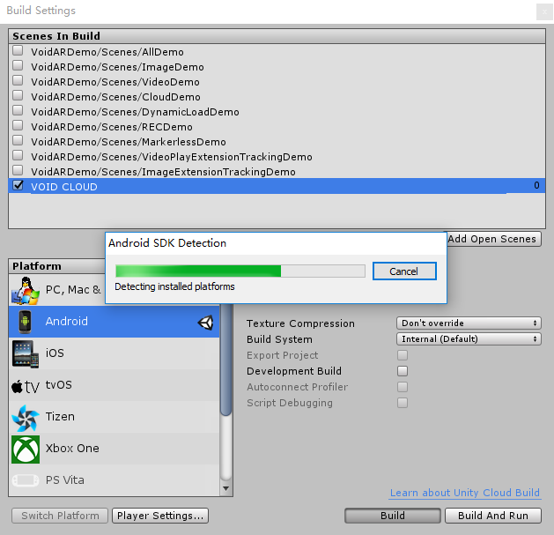Click the SDK detection progress bar
The height and width of the screenshot is (535, 554).
tap(240, 271)
